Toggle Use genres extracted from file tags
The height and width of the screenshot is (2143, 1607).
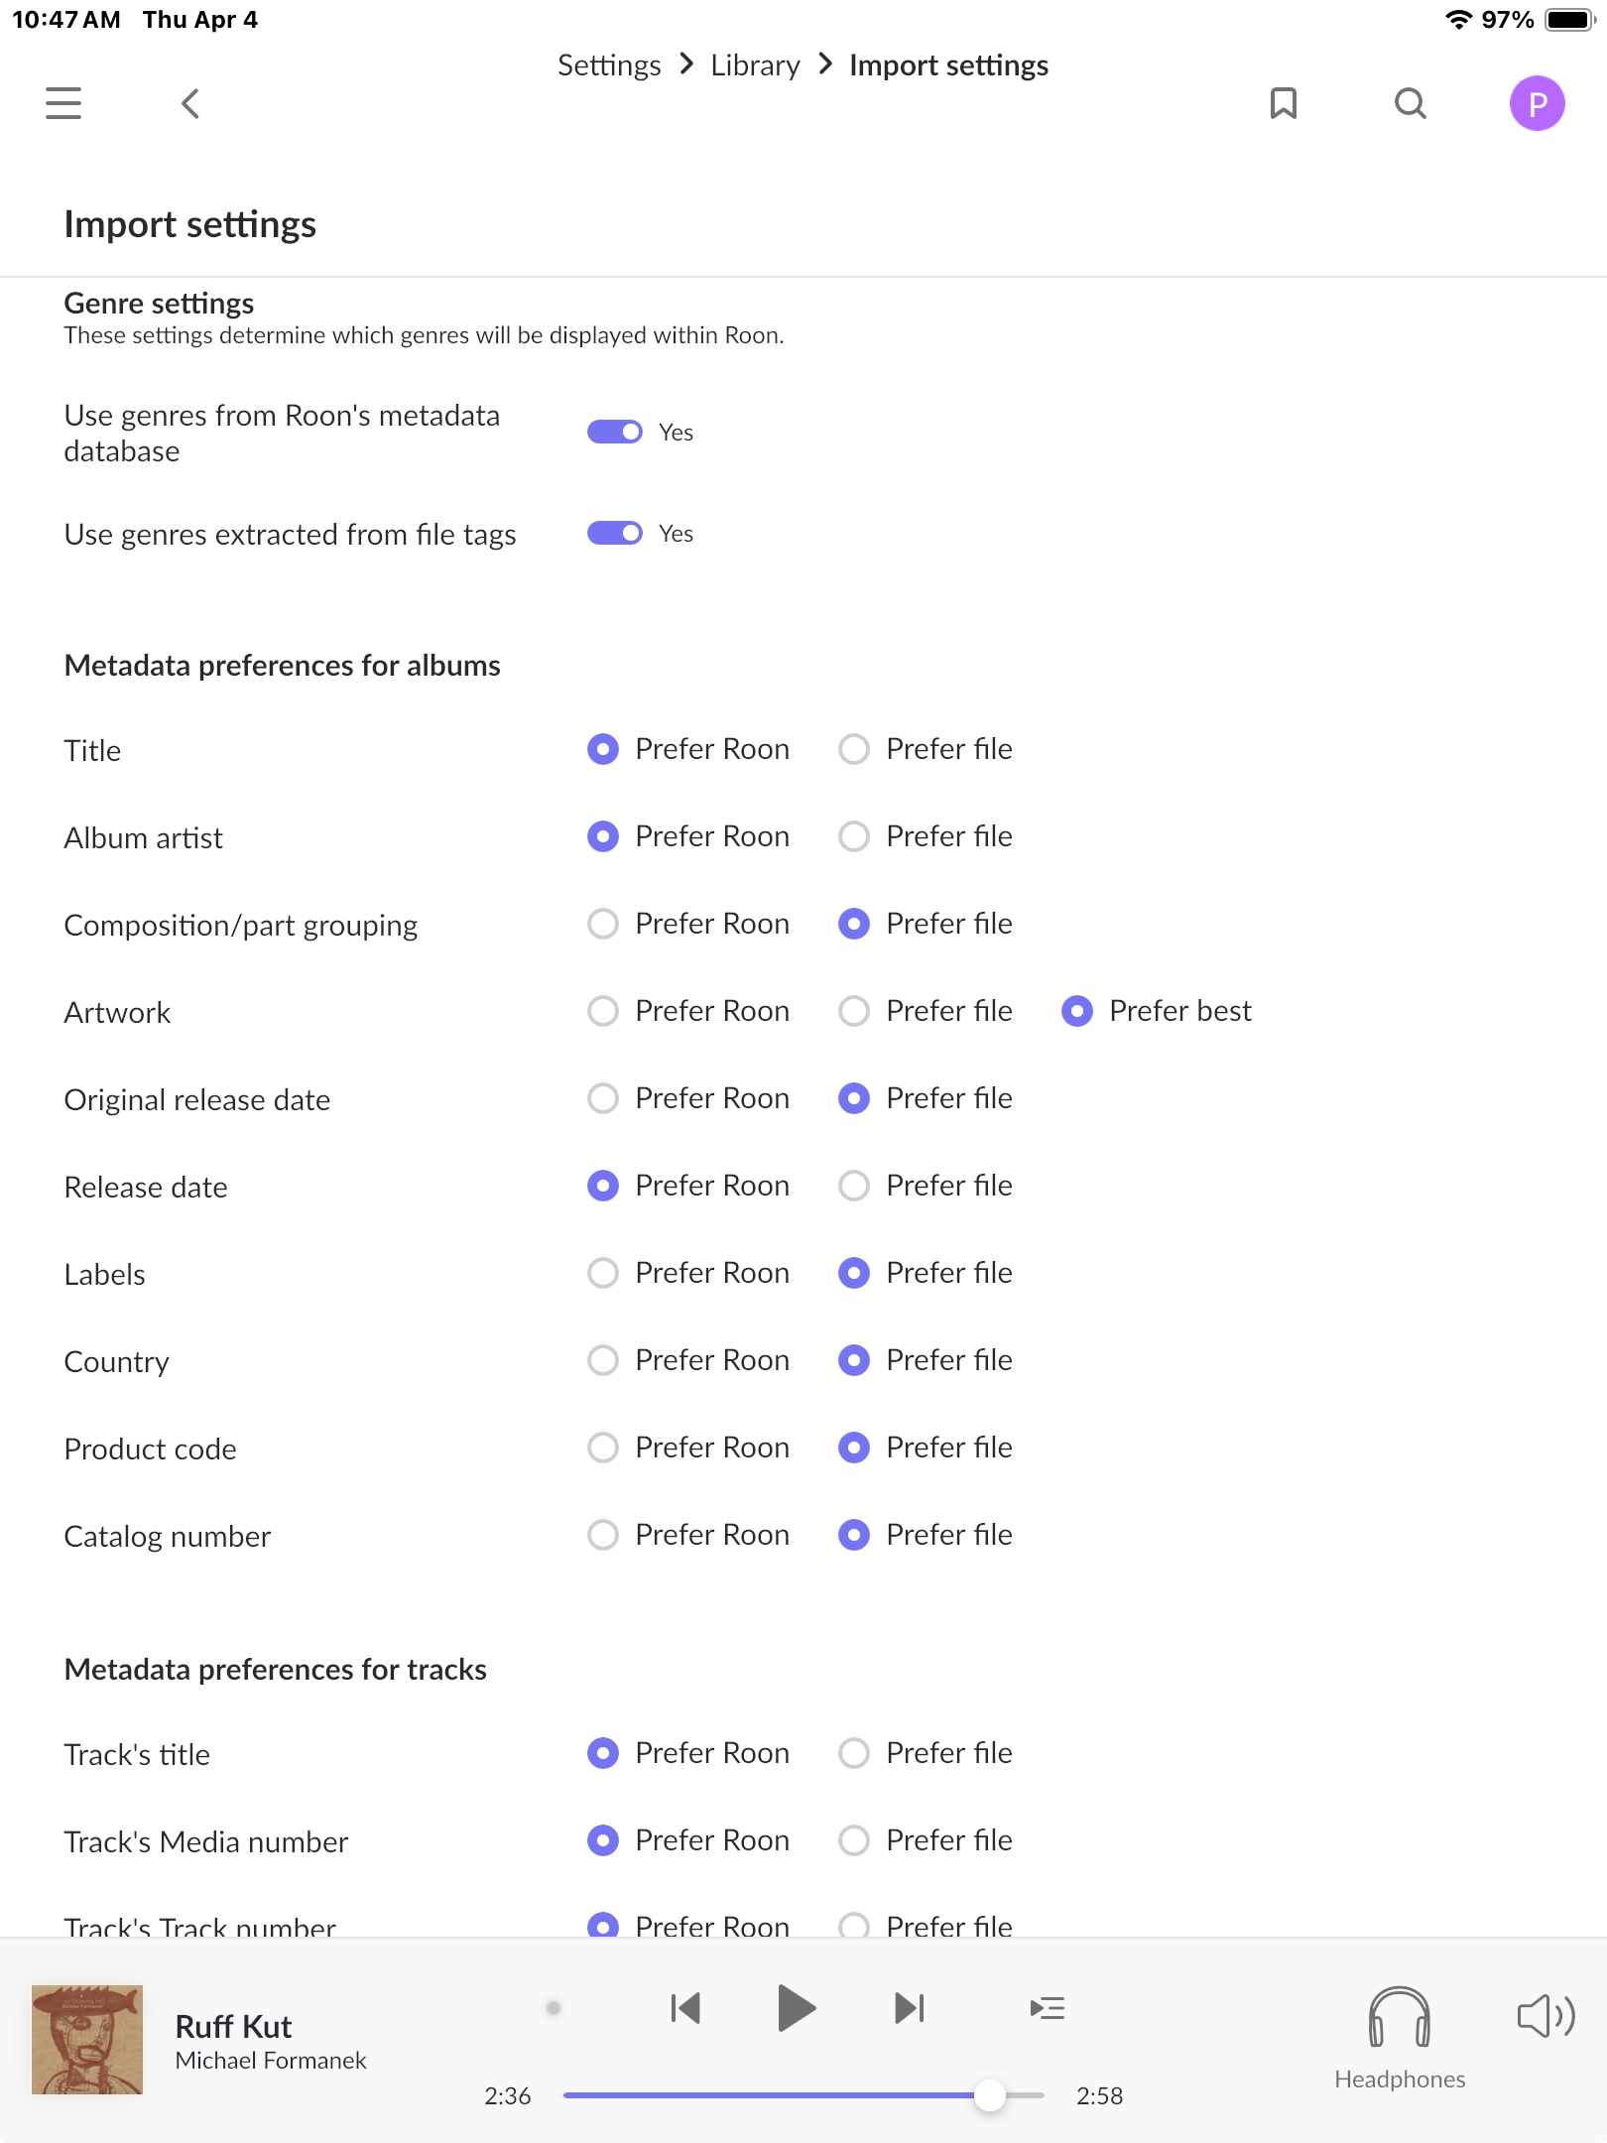tap(615, 533)
